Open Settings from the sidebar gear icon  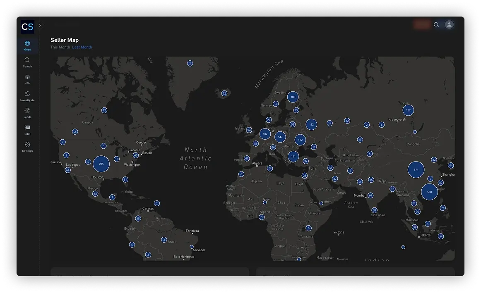point(27,147)
